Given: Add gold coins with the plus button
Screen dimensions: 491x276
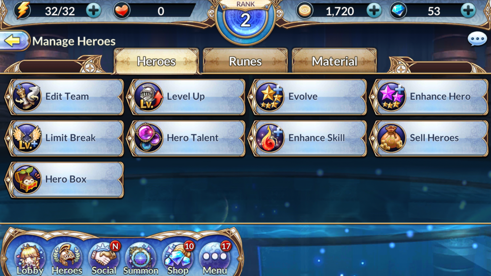Looking at the screenshot, I should pyautogui.click(x=374, y=11).
